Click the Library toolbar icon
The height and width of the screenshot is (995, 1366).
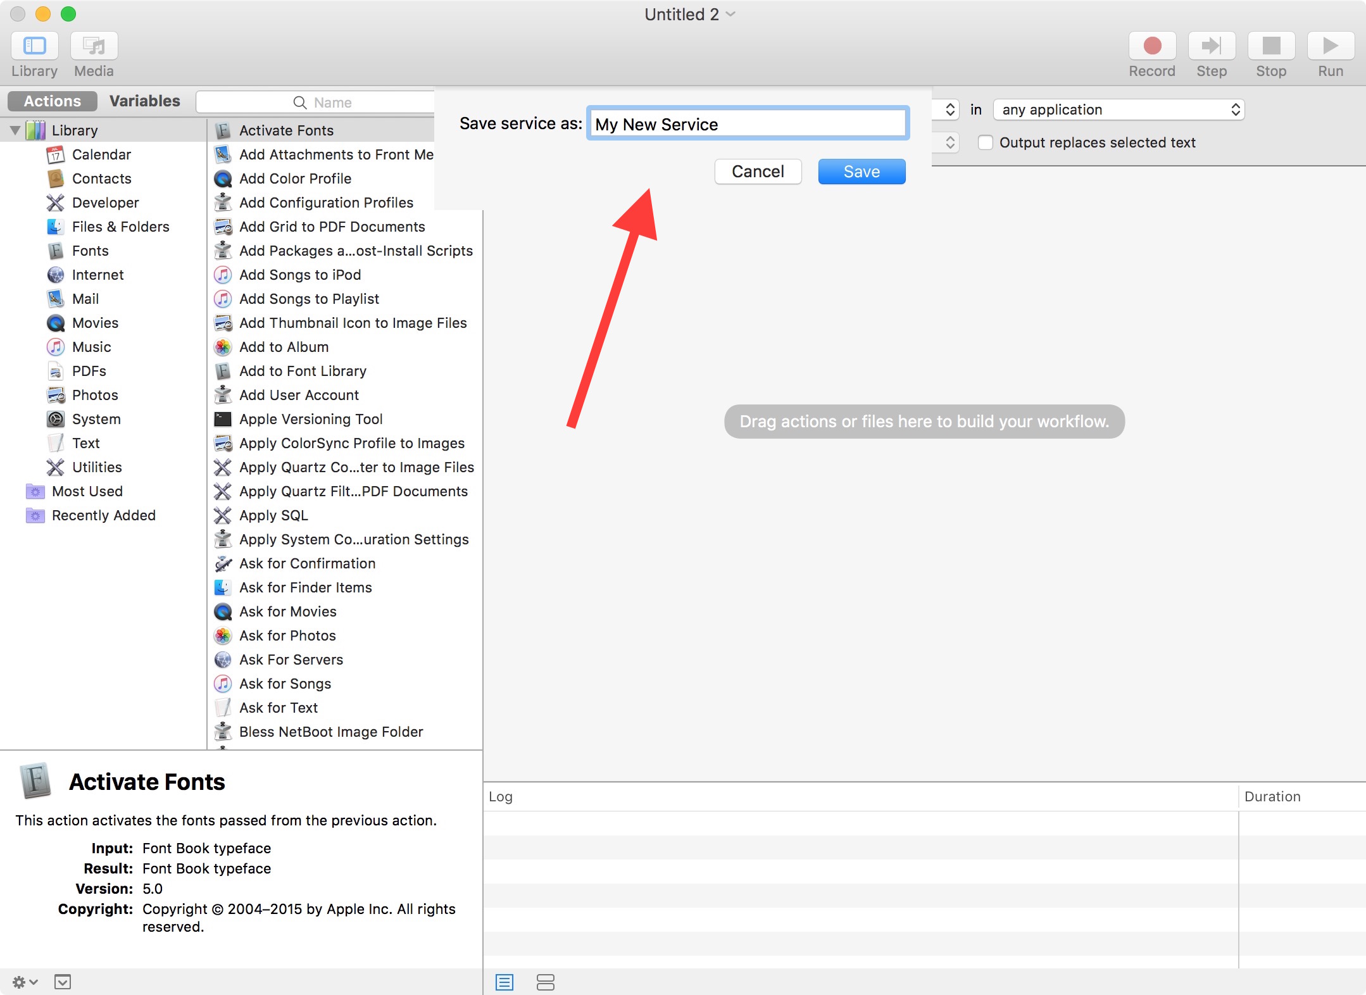point(35,46)
